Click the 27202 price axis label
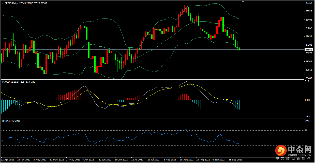Screen dimensions: 315x163 point(309,45)
